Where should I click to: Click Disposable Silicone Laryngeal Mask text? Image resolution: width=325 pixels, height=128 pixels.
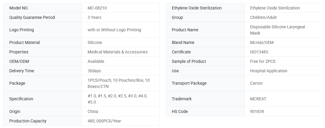(x=277, y=30)
